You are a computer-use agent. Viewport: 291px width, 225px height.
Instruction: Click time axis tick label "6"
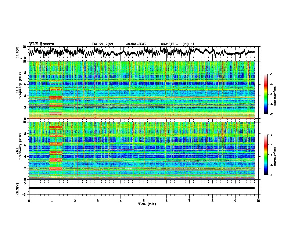tap(166, 201)
